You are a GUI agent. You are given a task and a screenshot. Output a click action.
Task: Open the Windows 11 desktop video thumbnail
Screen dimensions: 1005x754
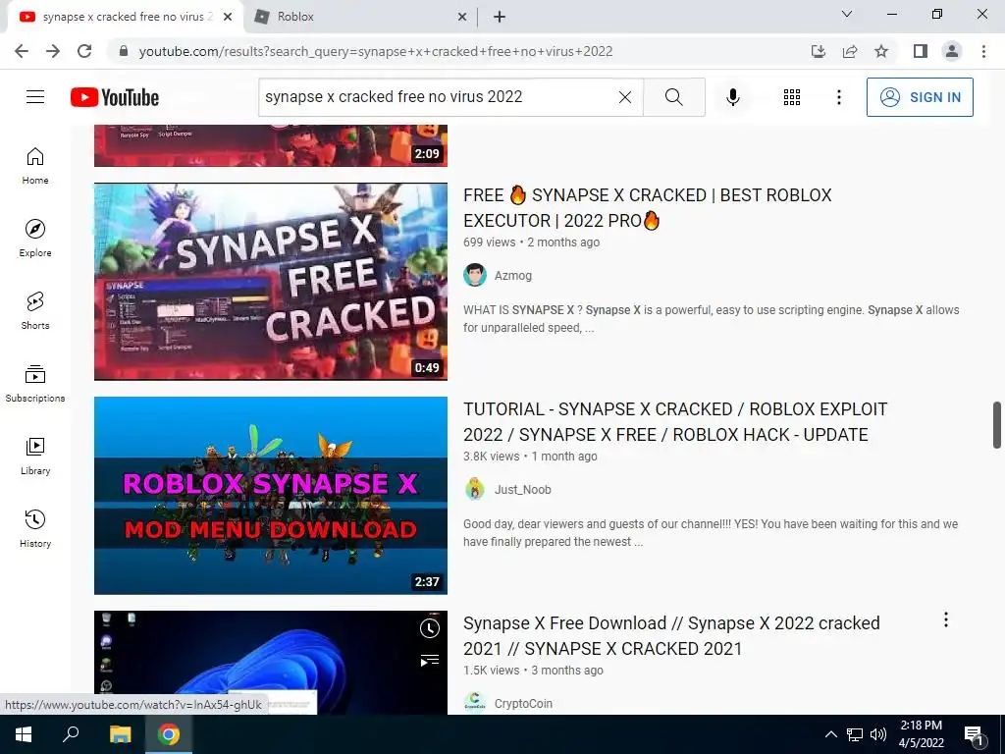[271, 663]
